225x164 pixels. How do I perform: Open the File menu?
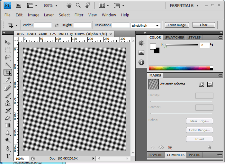click(x=7, y=15)
